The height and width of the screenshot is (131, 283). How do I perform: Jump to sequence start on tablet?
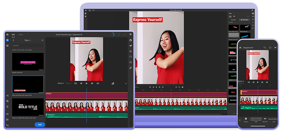coord(76,83)
